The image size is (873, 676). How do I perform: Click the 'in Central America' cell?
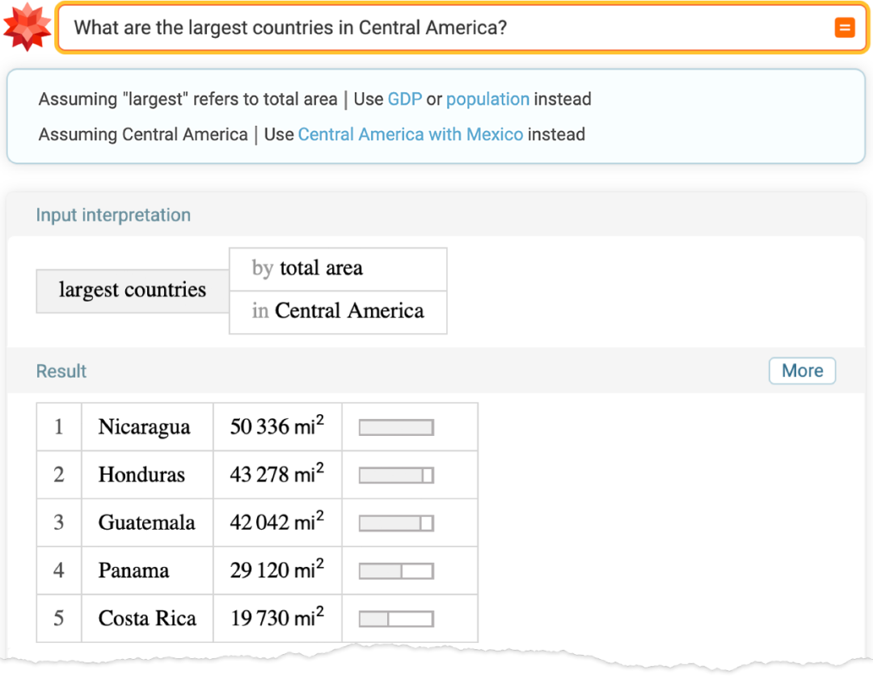click(338, 311)
